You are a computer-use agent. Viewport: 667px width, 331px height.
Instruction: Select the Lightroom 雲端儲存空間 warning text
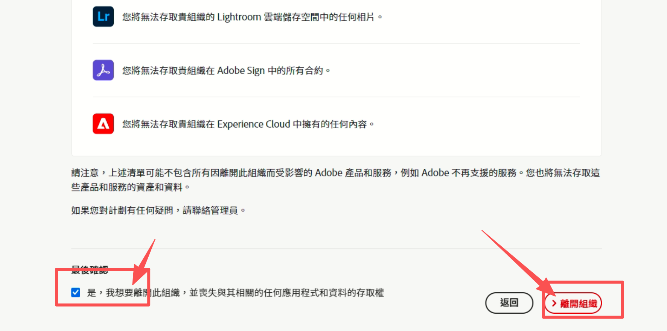248,17
